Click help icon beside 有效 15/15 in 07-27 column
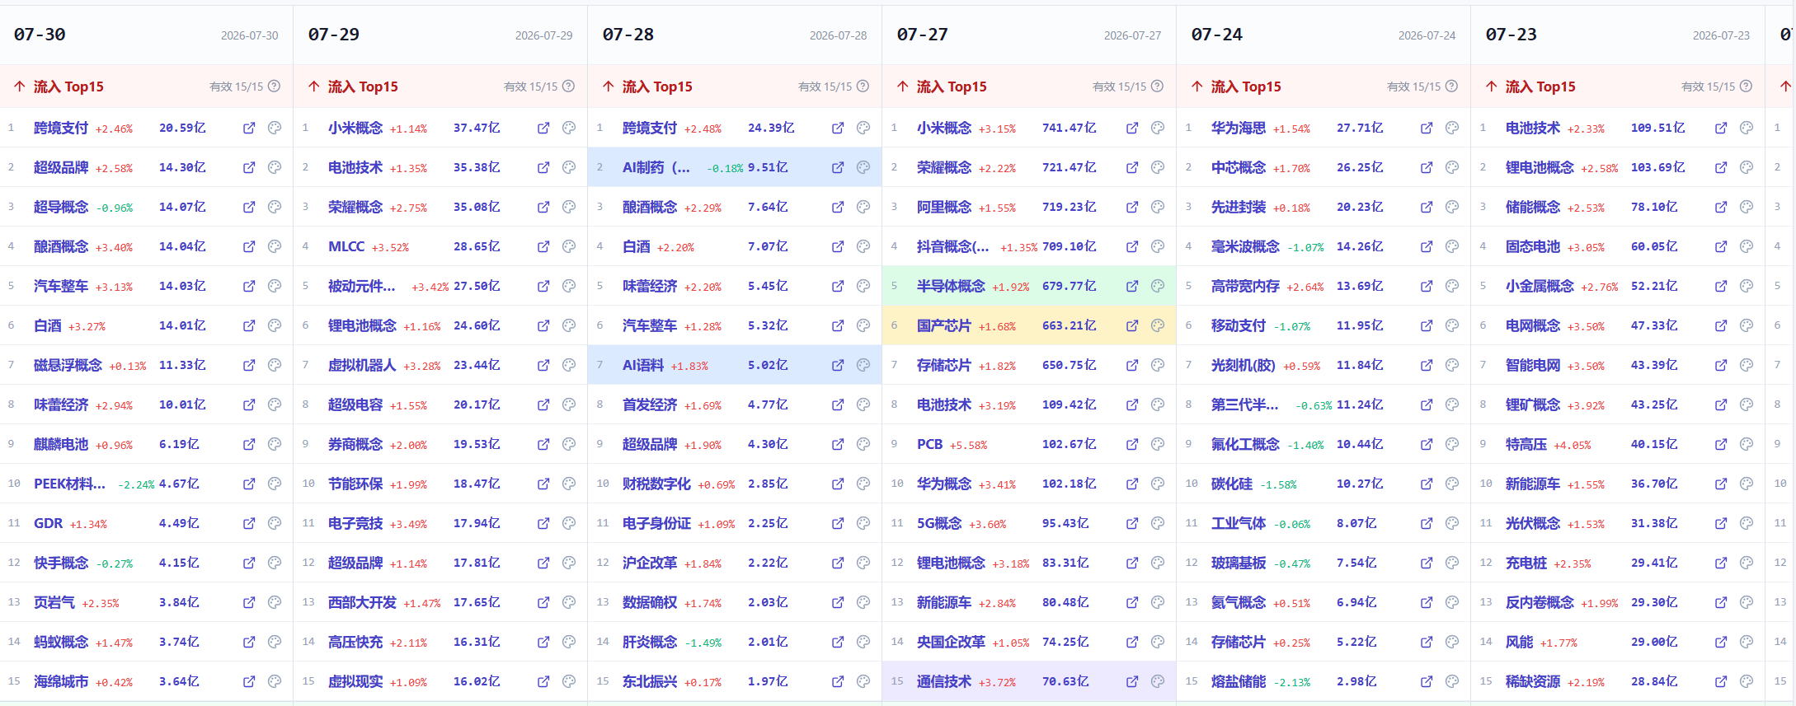Viewport: 1796px width, 706px height. coord(1158,86)
